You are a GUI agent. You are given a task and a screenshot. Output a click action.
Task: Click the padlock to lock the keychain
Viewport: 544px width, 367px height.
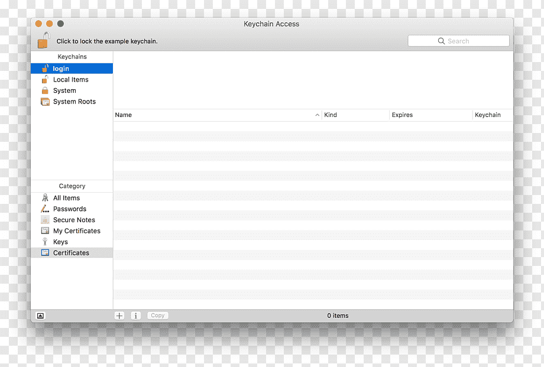point(44,40)
